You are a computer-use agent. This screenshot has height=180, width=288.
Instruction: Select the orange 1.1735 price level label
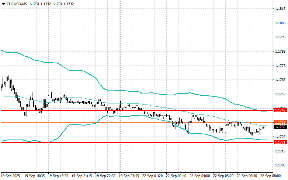(x=280, y=122)
